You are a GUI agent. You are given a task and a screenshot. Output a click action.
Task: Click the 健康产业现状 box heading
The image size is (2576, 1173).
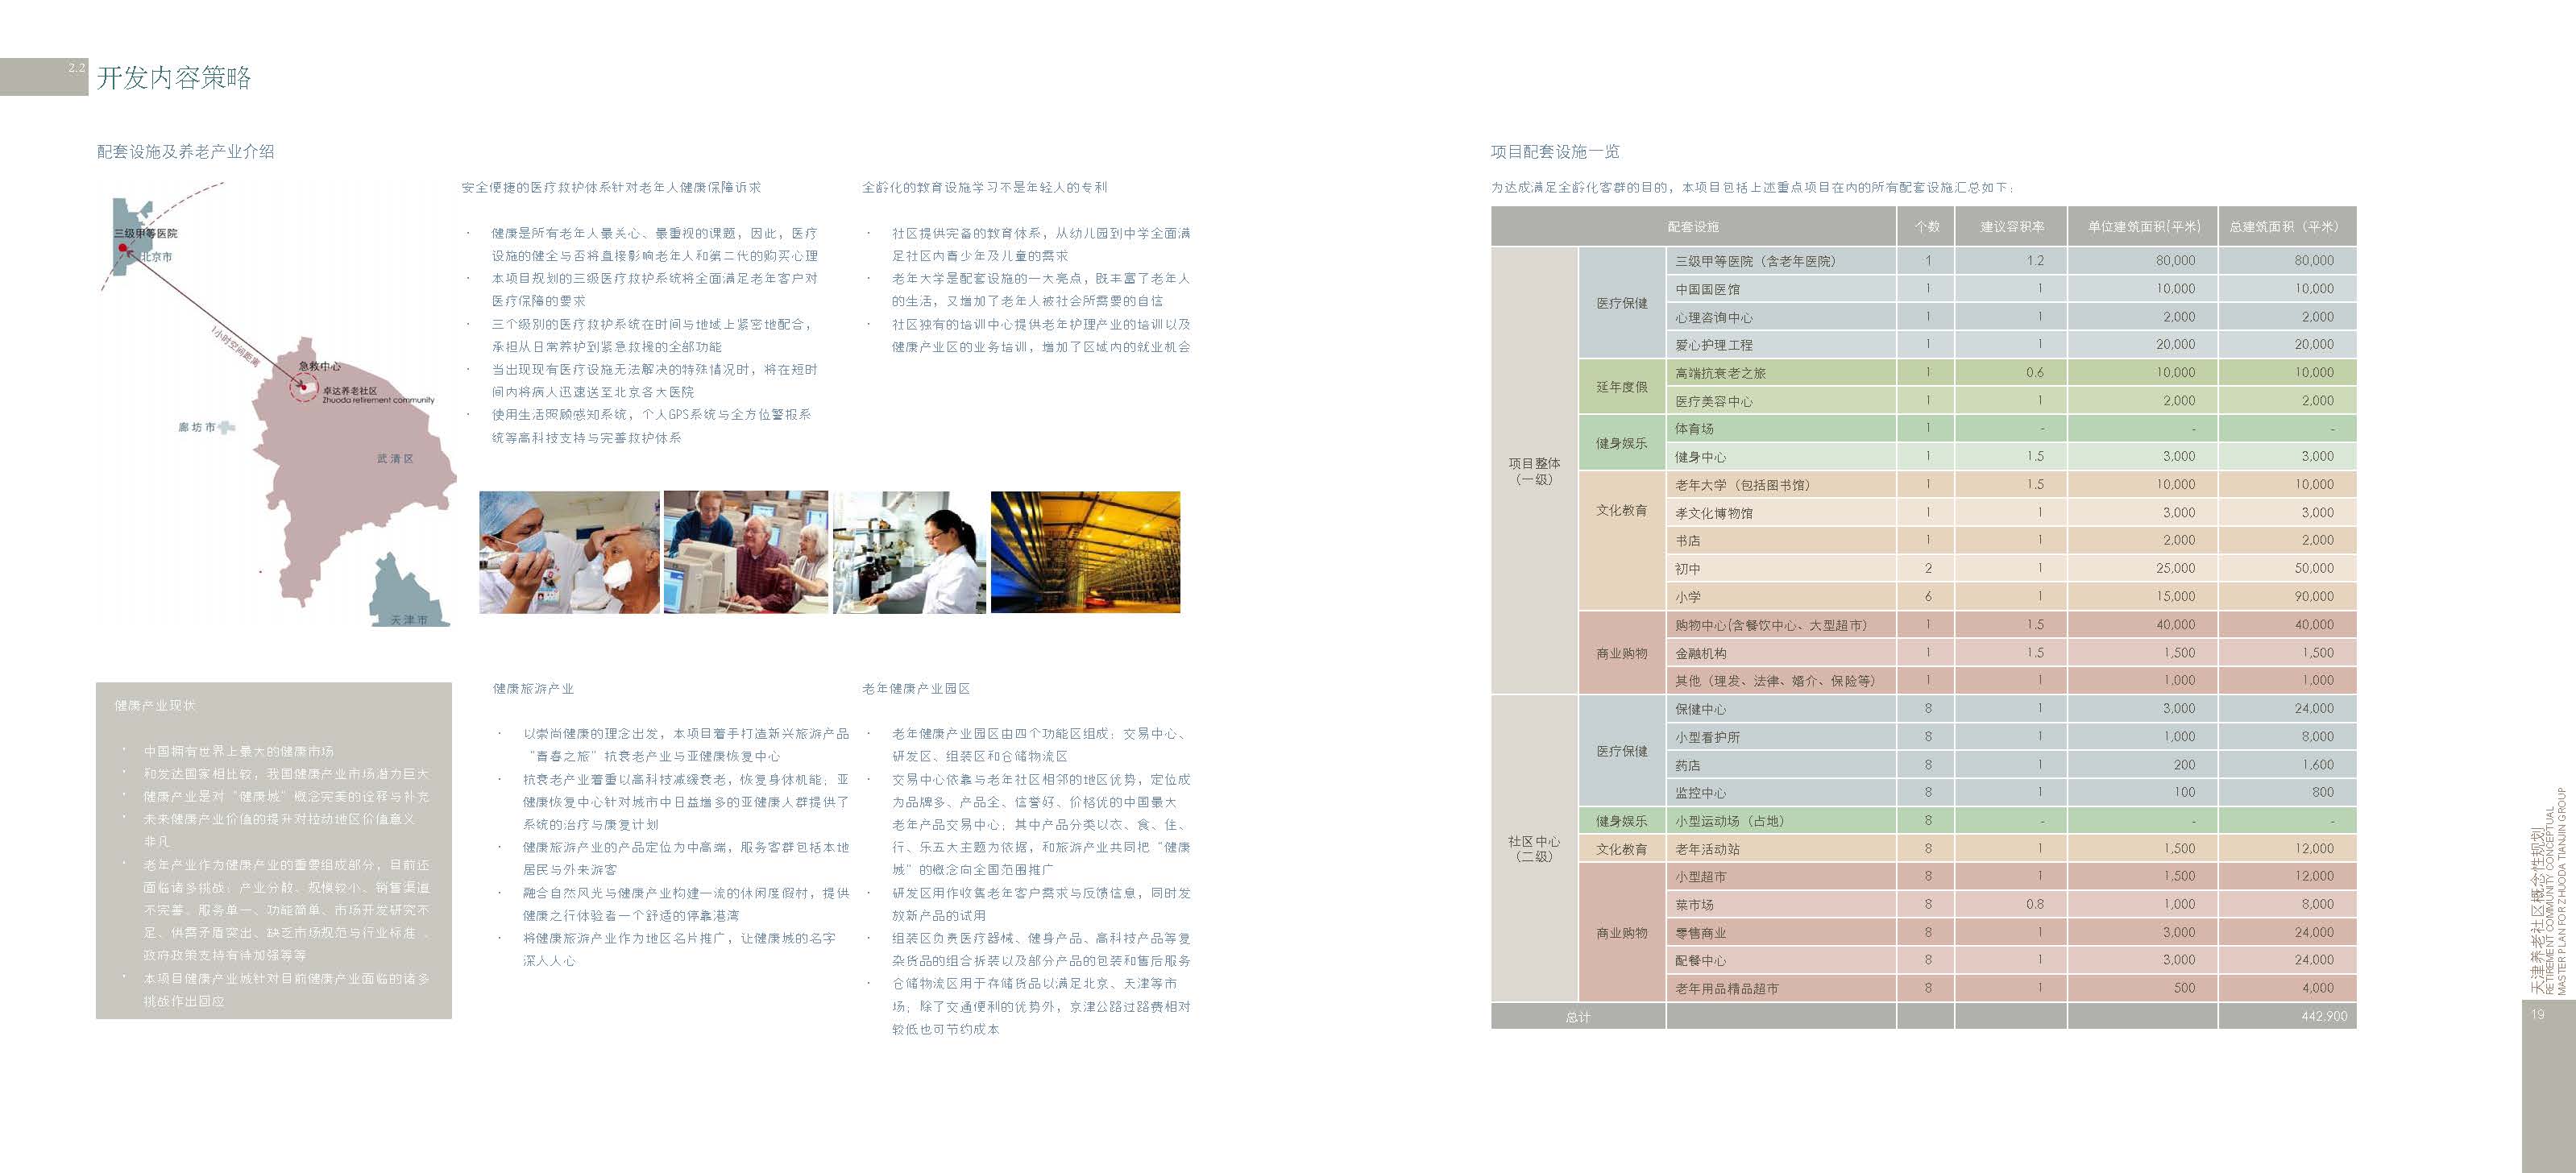pyautogui.click(x=155, y=706)
